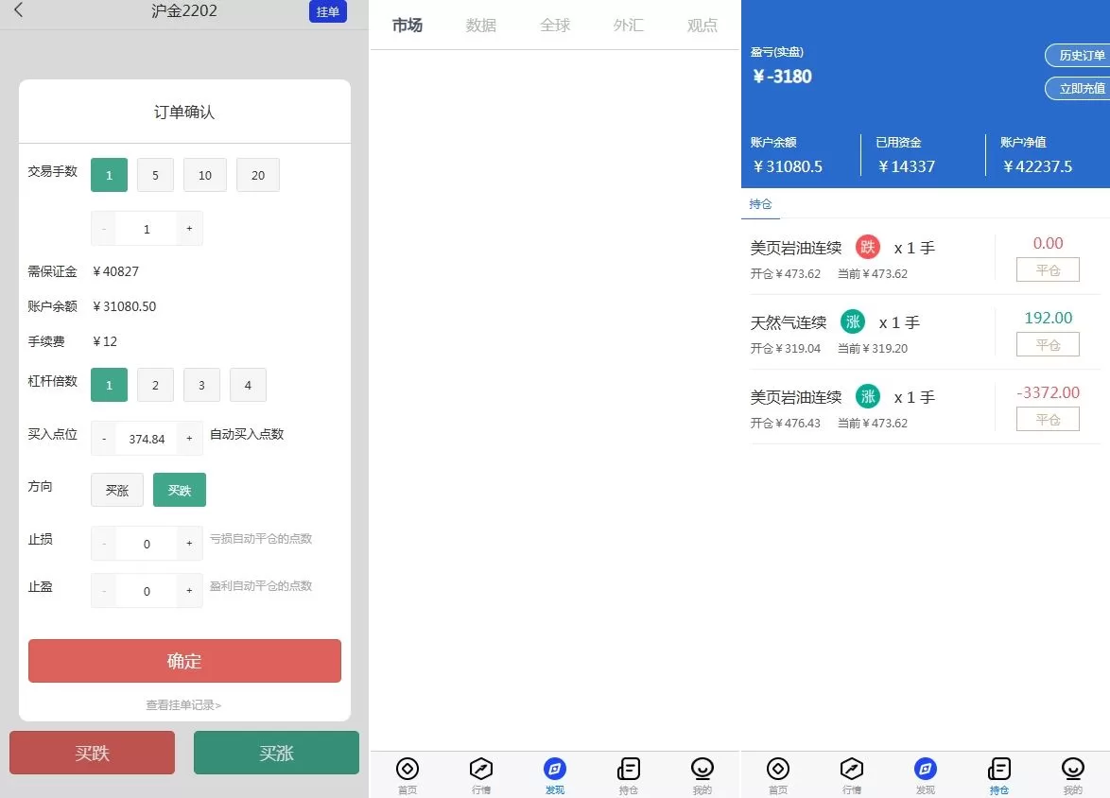
Task: Select 20 lots in 交易手数
Action: (258, 175)
